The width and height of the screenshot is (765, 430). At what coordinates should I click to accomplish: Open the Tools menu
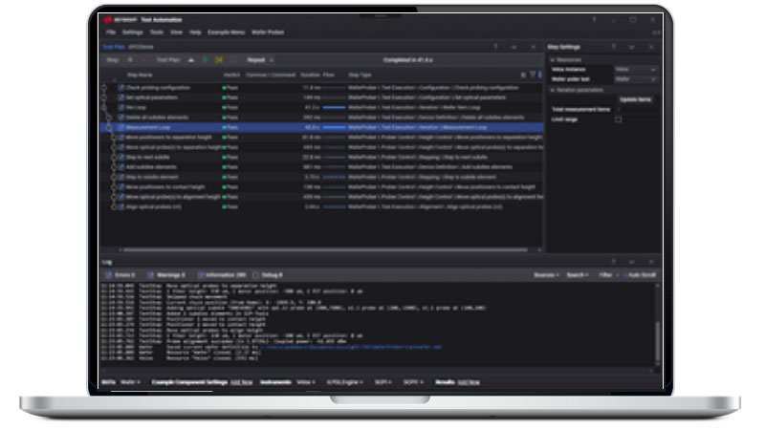point(156,32)
